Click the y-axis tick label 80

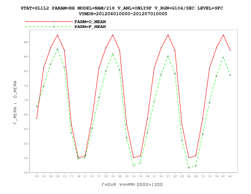pos(26,71)
